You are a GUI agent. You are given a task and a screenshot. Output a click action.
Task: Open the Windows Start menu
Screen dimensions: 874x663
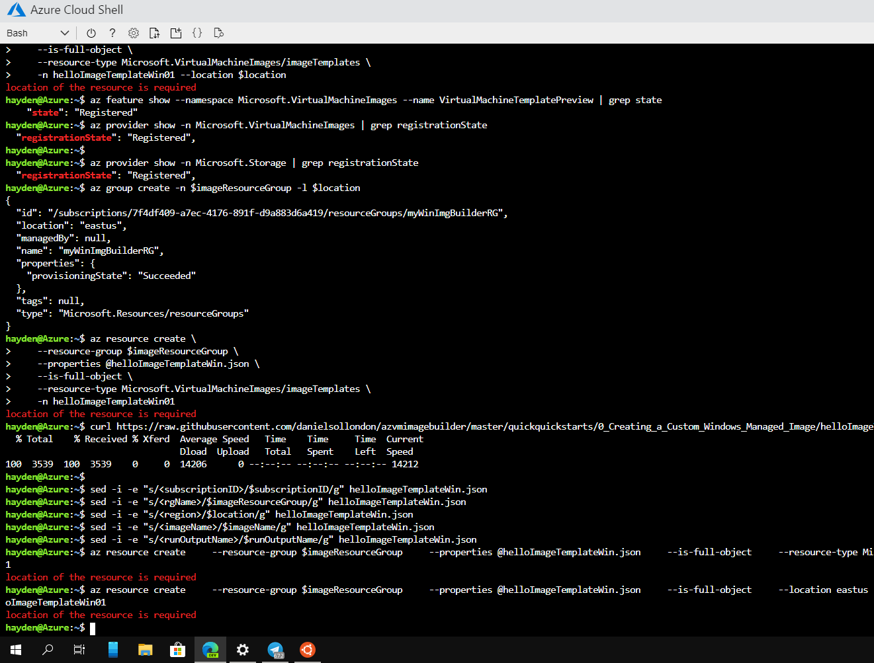click(16, 650)
